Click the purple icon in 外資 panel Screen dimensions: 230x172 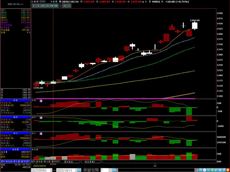point(41,101)
